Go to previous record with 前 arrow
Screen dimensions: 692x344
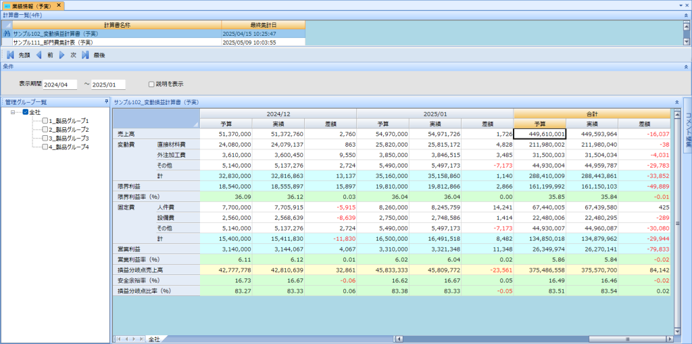(39, 55)
